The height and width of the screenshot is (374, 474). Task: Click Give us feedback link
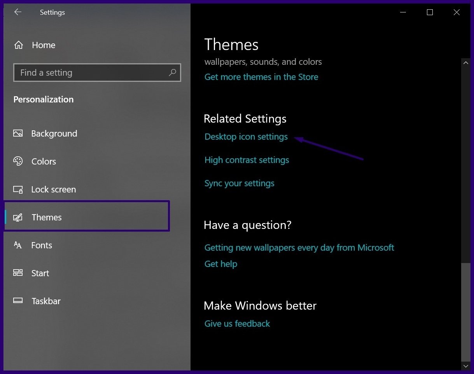pyautogui.click(x=237, y=324)
